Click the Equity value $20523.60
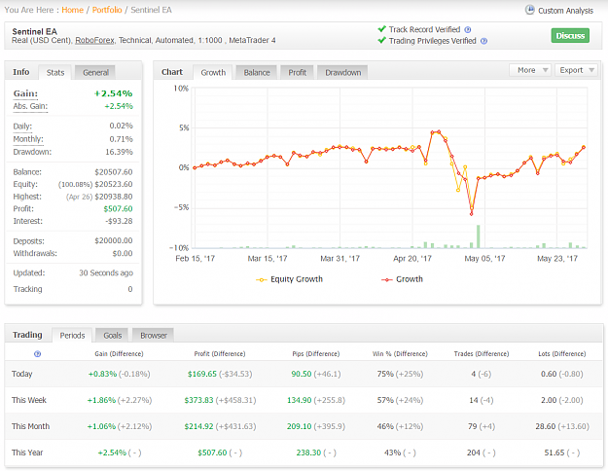The width and height of the screenshot is (608, 471). tap(113, 184)
